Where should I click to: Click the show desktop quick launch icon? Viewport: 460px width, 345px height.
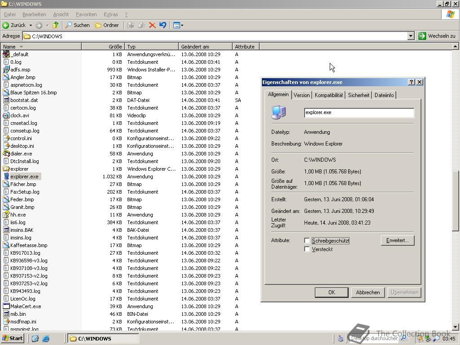[35, 339]
